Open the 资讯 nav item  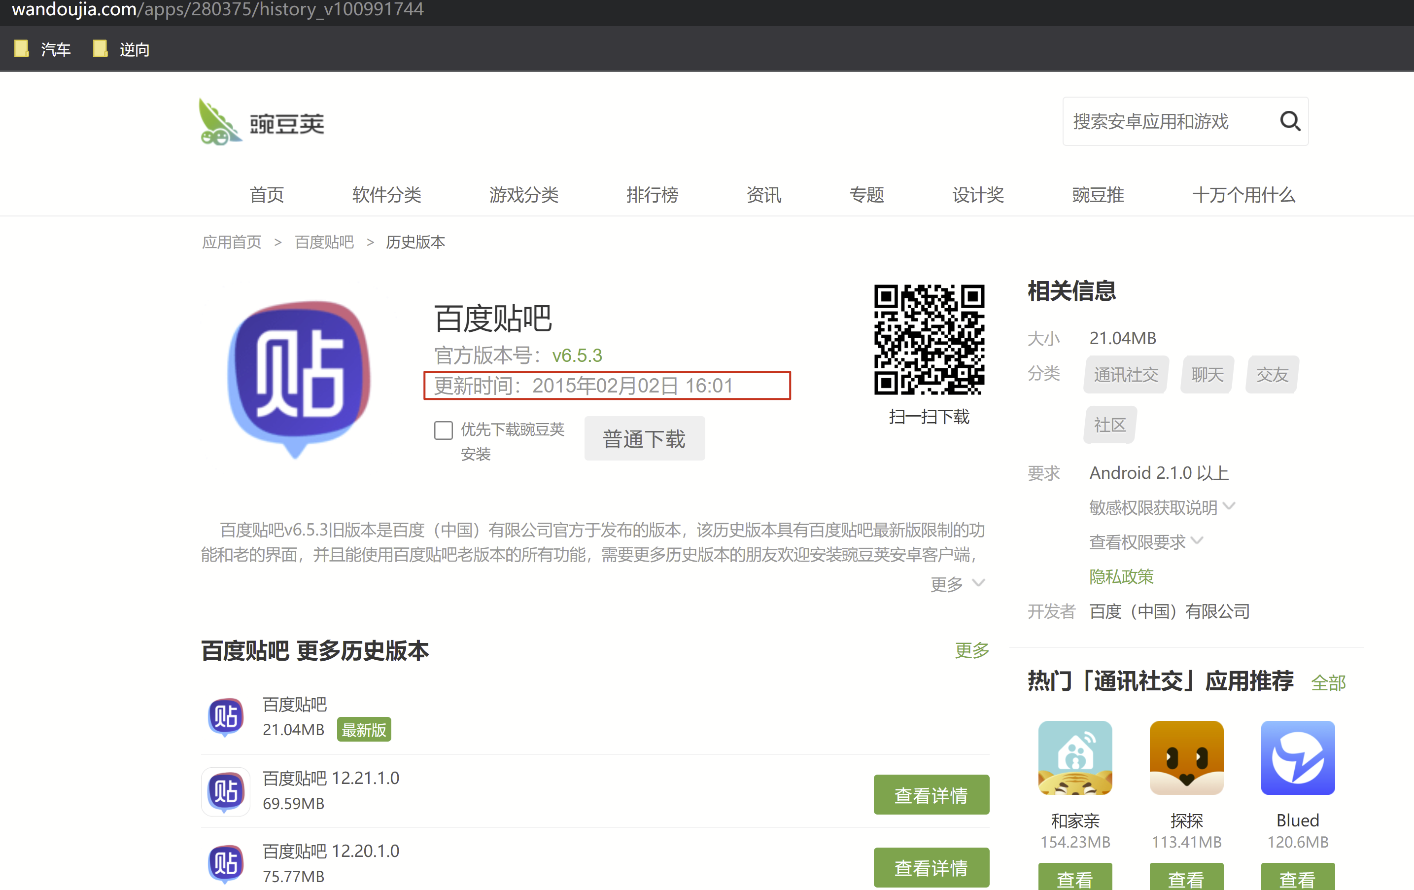(x=763, y=194)
